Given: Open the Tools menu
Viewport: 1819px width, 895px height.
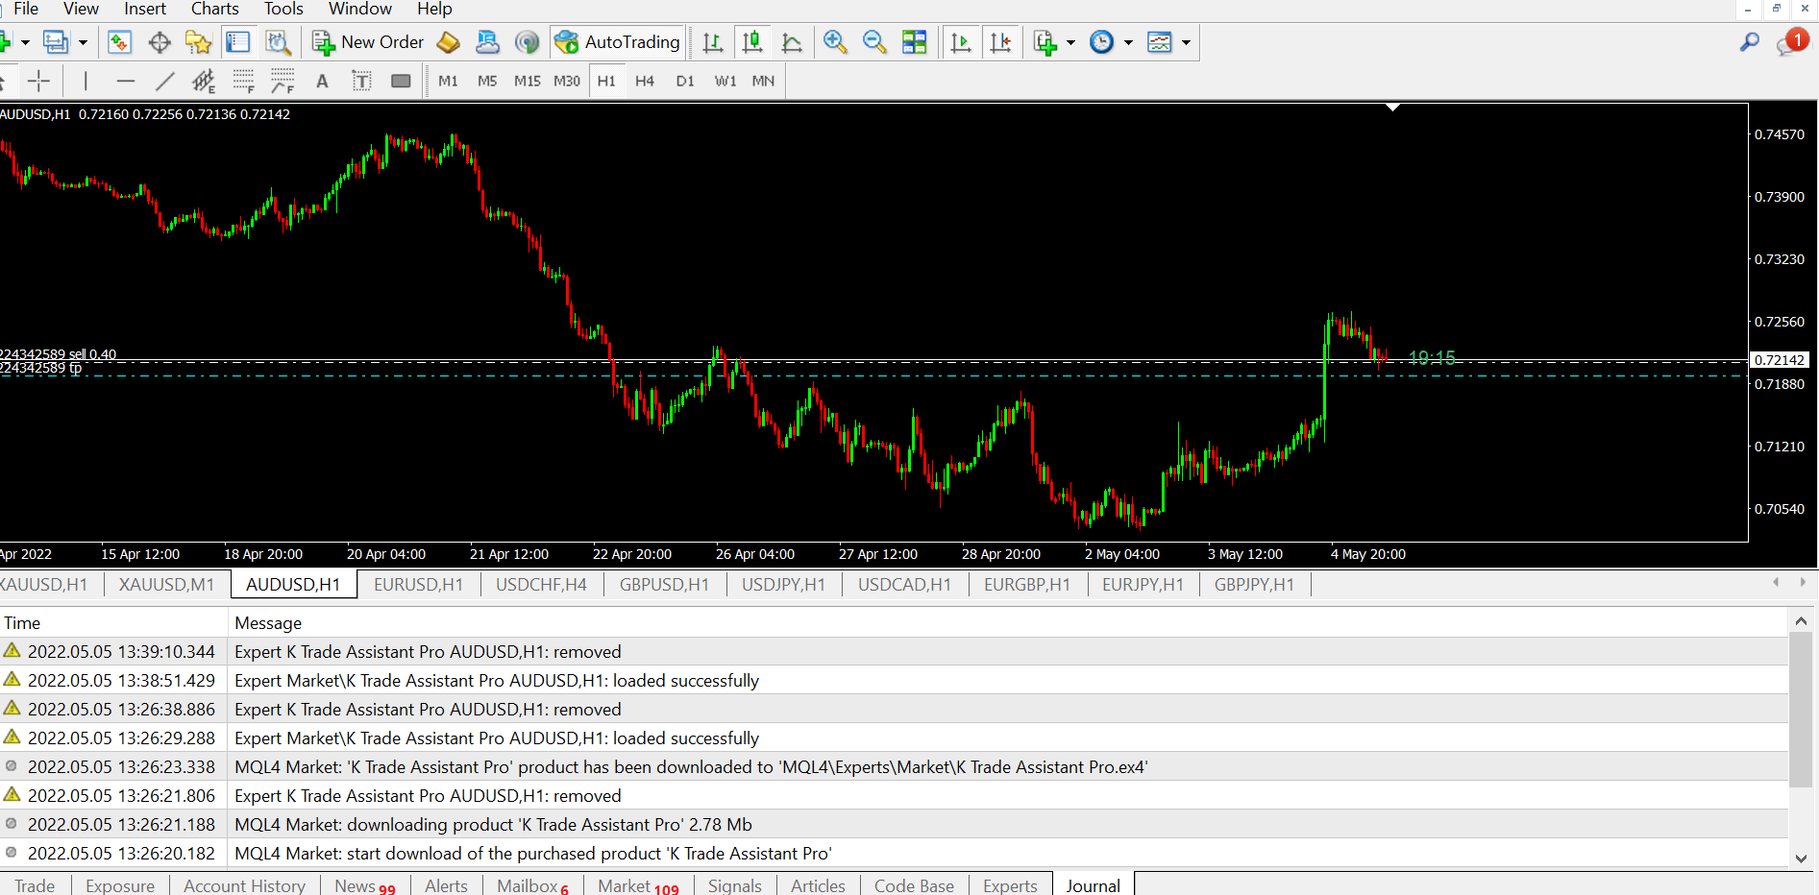Looking at the screenshot, I should [283, 9].
